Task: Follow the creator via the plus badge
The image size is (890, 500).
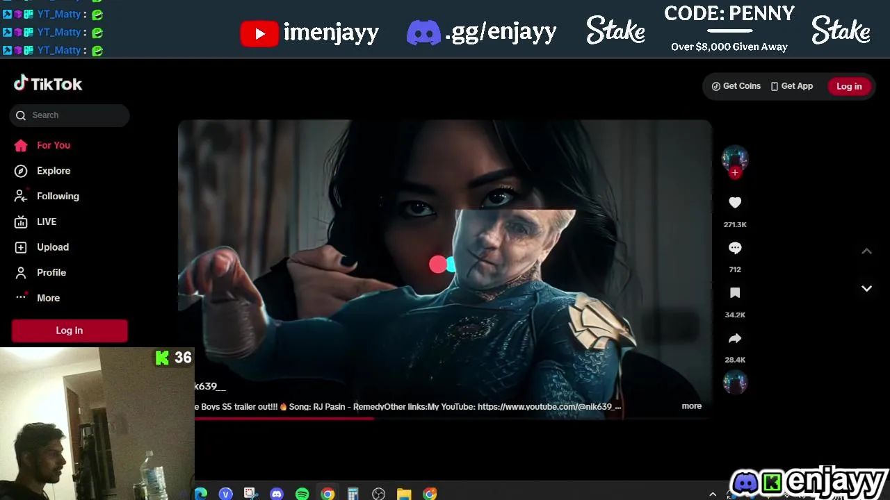Action: 735,173
